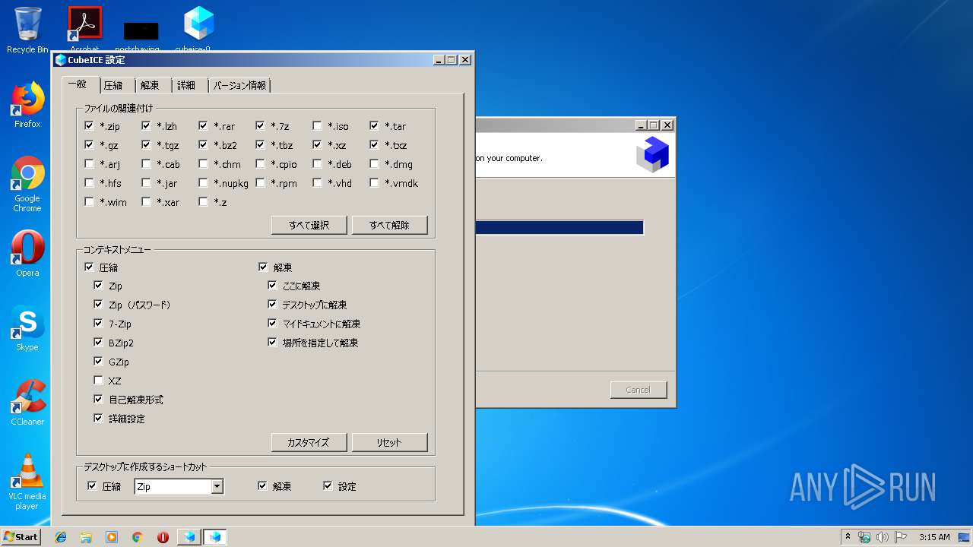Enable the XZ context menu option
Viewport: 973px width, 547px height.
point(99,381)
